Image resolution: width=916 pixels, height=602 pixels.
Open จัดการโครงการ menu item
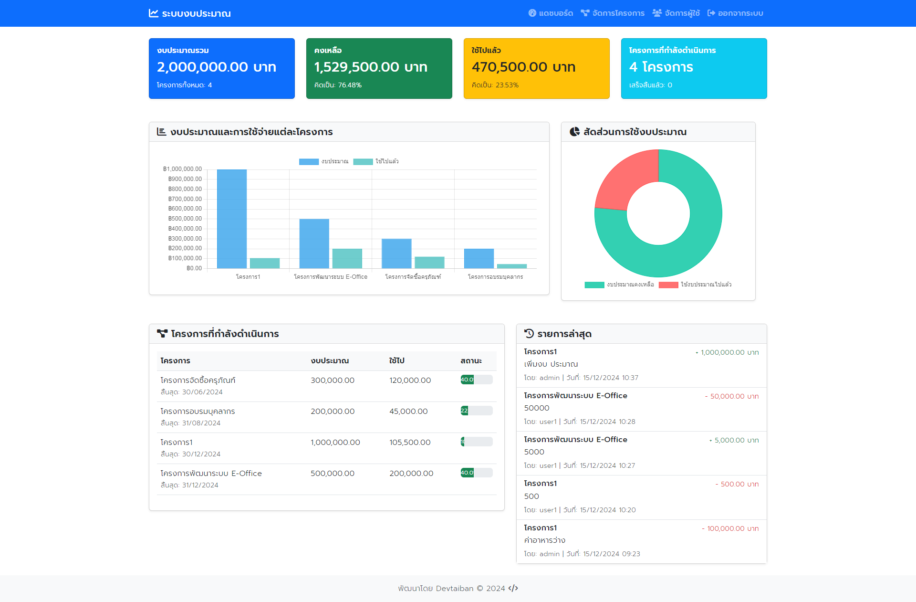(x=618, y=13)
